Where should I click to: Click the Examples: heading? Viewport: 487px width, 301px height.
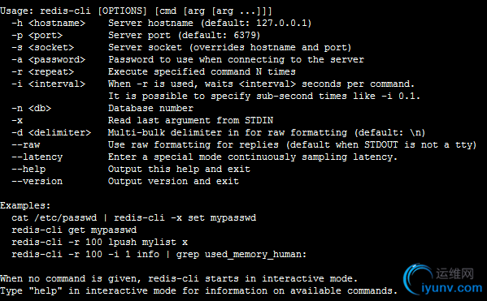25,205
